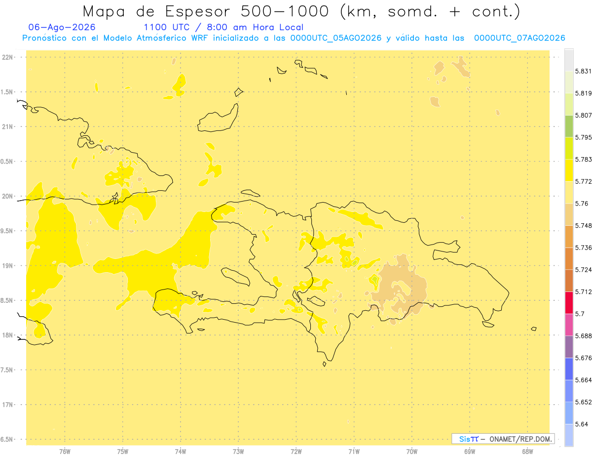Viewport: 592px width, 458px height.
Task: Click the legend value 5.7
Action: (x=580, y=314)
